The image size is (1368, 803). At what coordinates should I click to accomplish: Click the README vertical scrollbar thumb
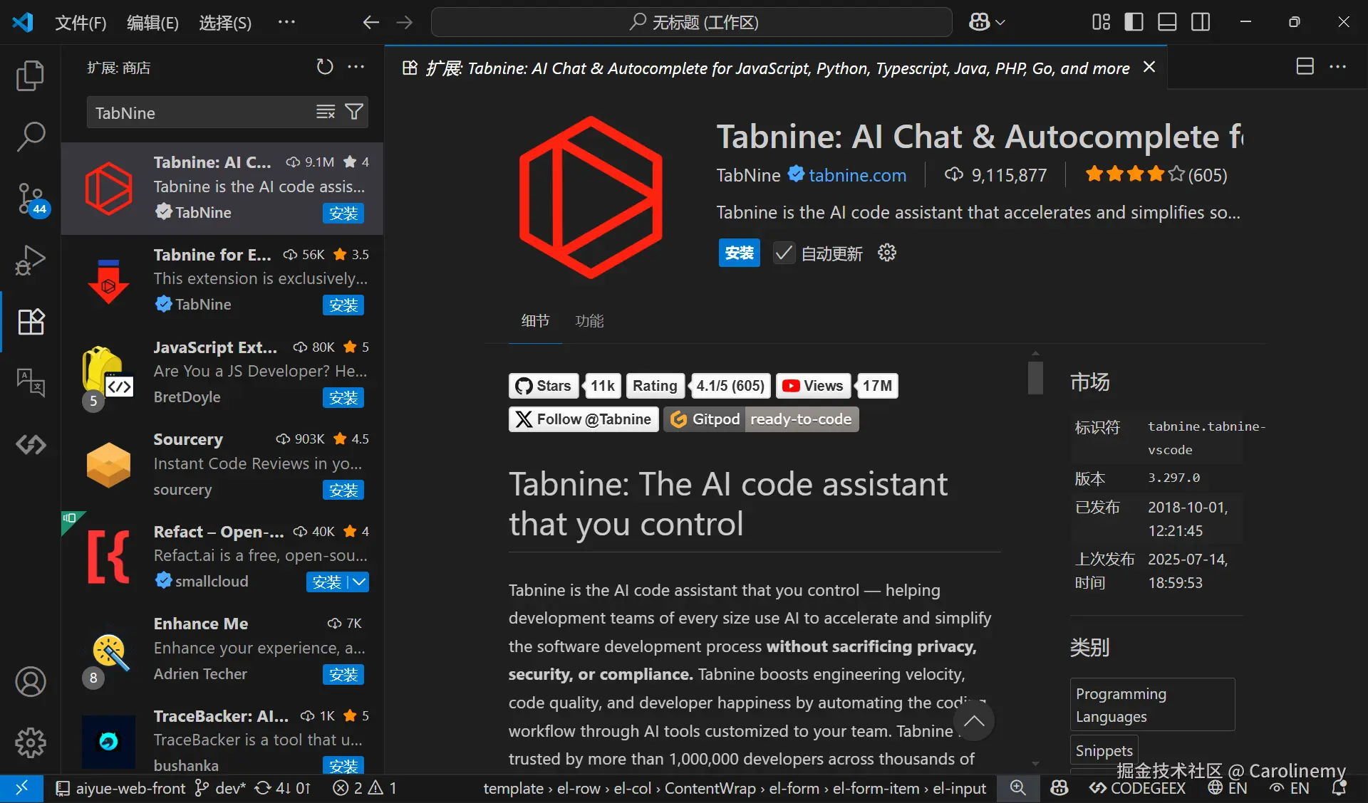coord(1035,378)
